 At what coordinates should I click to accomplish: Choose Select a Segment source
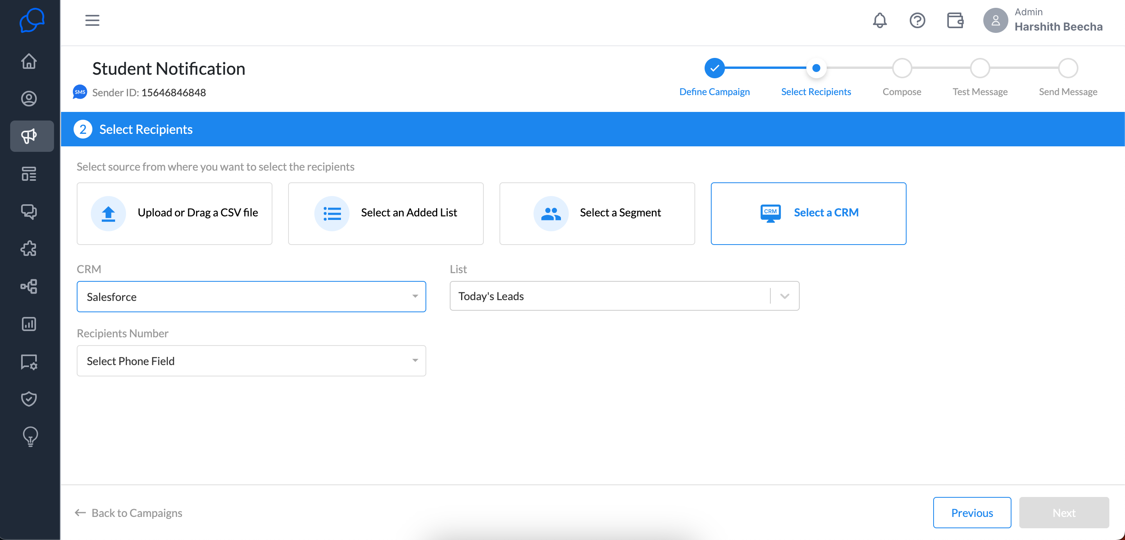coord(597,213)
